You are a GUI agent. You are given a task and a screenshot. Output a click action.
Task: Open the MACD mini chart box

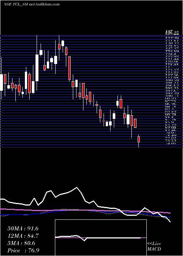[101, 238]
